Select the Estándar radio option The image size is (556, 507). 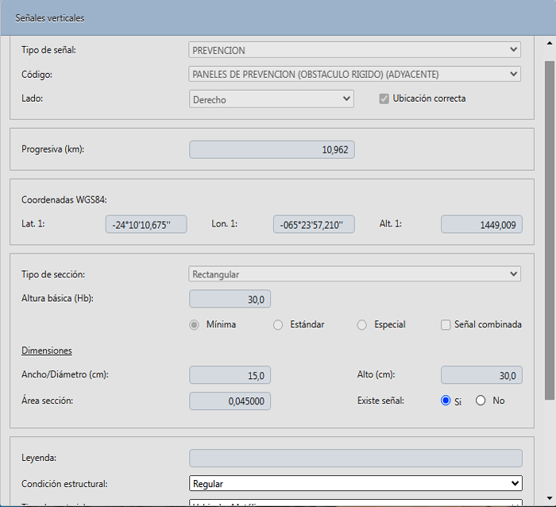pos(278,325)
